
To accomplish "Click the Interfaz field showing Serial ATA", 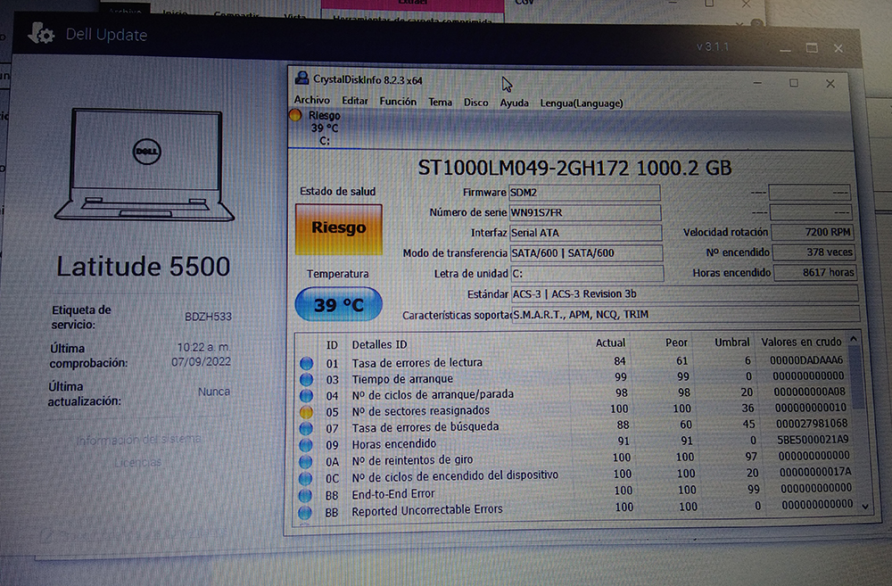I will click(x=585, y=233).
